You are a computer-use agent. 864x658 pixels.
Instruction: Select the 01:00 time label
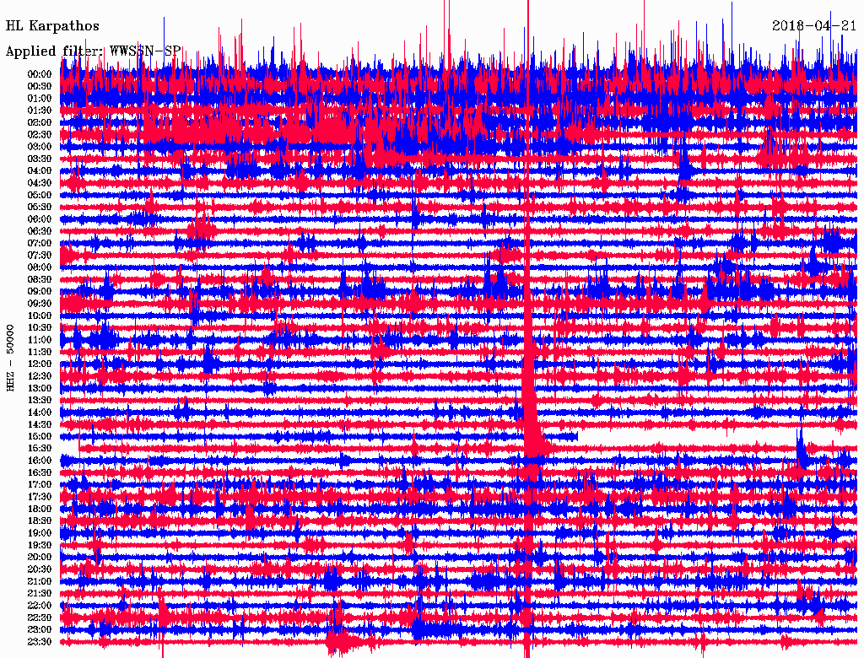coord(39,99)
